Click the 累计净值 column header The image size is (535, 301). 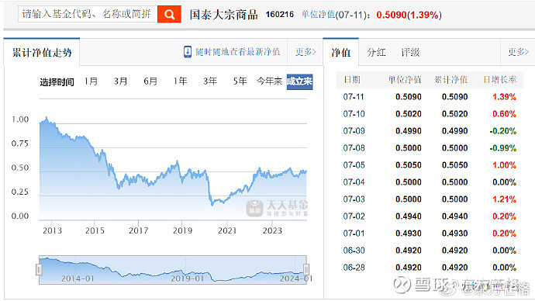450,80
